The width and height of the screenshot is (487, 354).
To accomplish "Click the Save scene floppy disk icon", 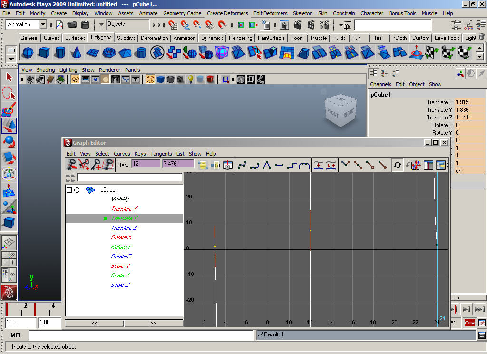I will point(85,25).
